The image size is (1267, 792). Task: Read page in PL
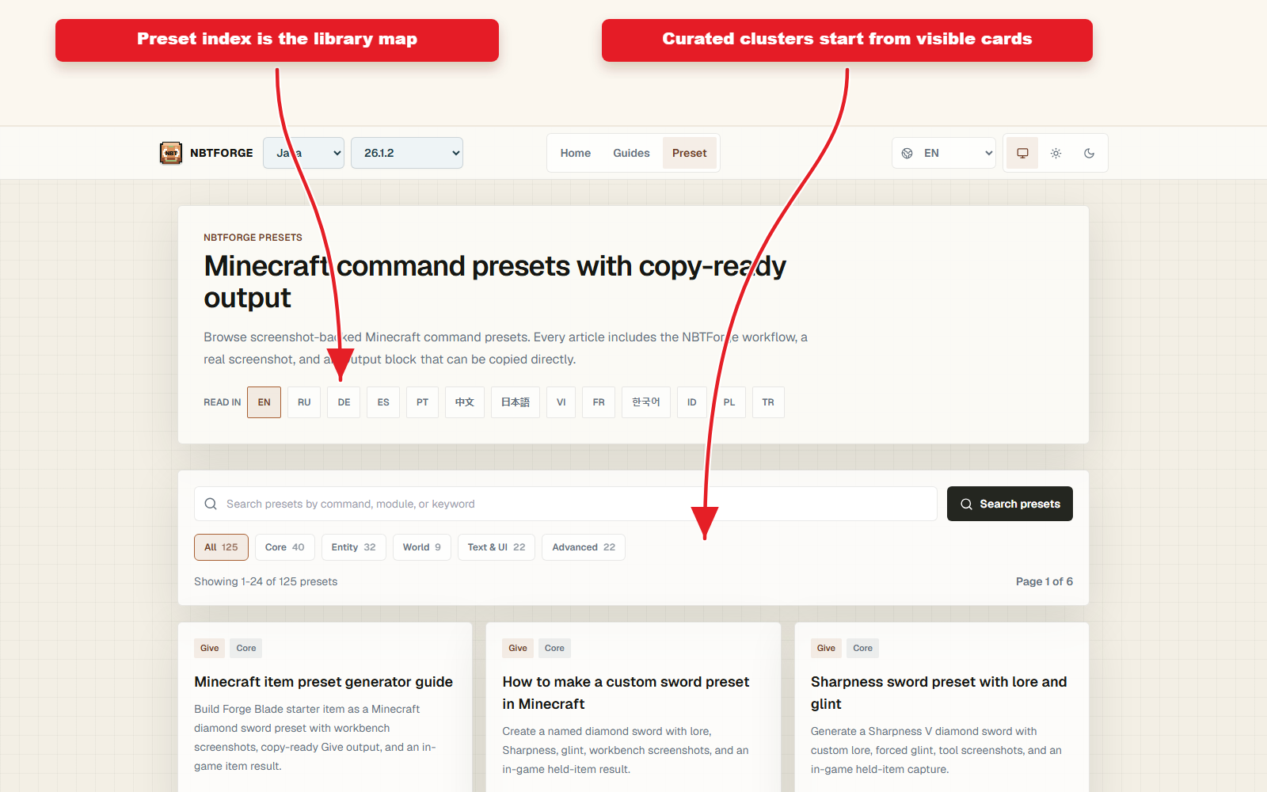tap(729, 402)
